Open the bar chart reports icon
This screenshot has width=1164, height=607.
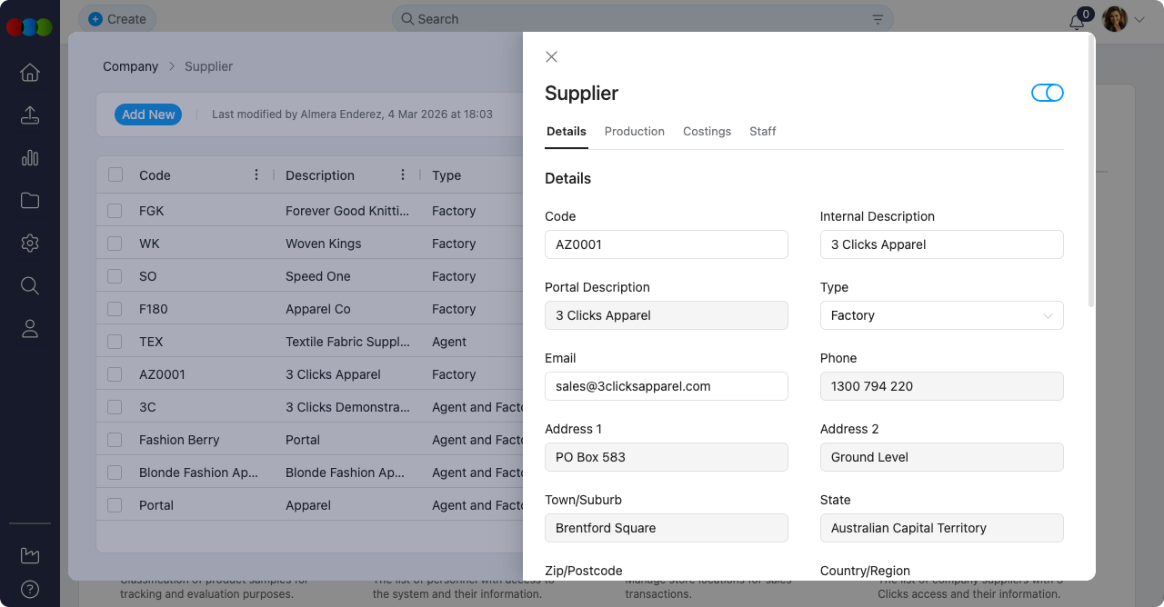coord(30,158)
